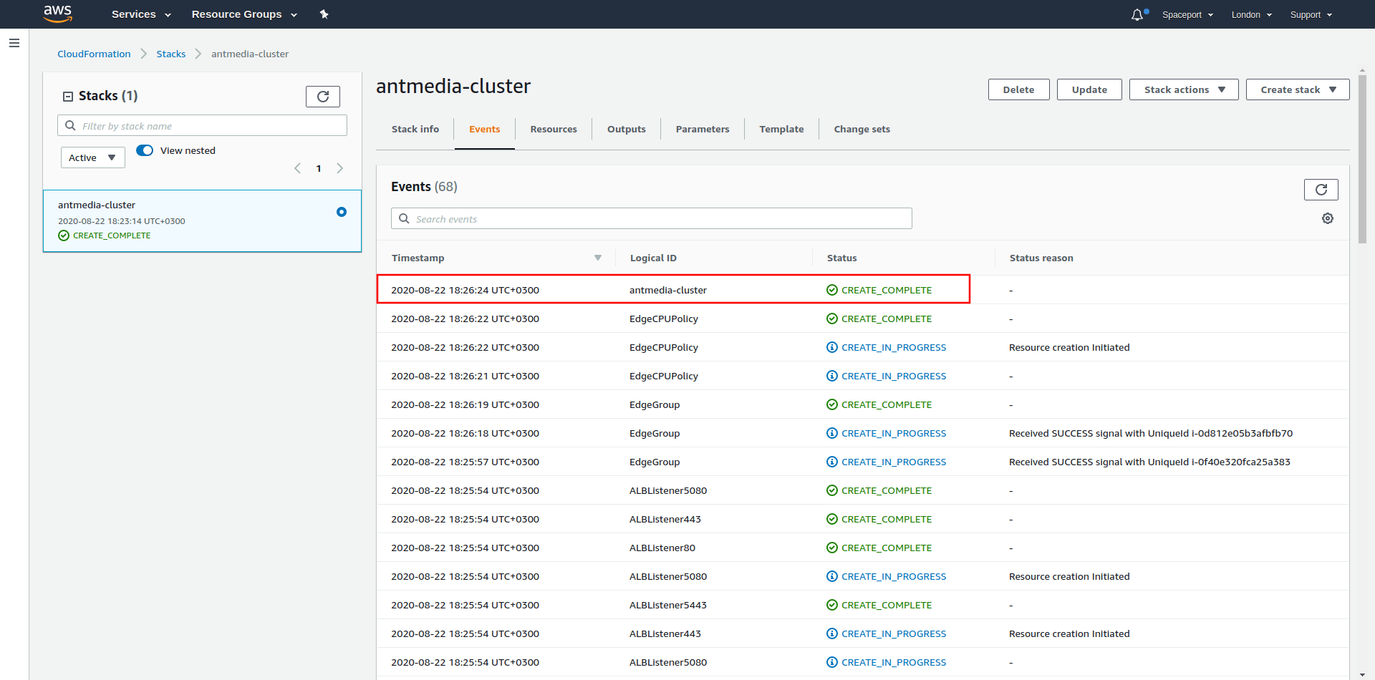Click the page vertical scrollbar
Viewport: 1375px width, 680px height.
tap(1362, 161)
